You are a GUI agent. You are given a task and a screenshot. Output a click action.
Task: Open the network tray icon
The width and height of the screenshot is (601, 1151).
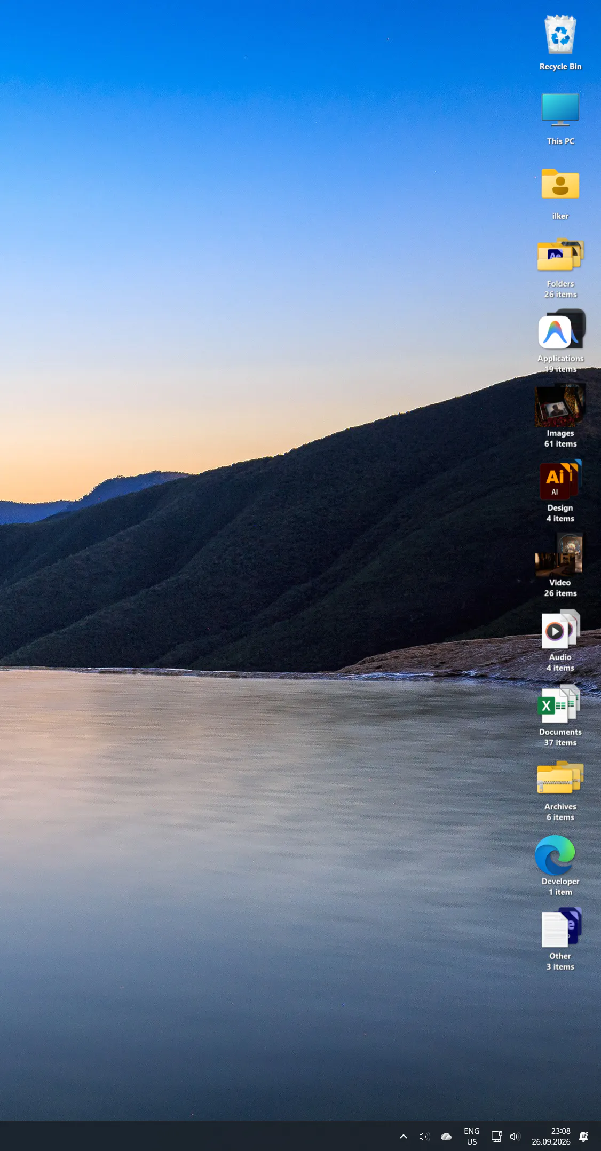click(x=496, y=1137)
